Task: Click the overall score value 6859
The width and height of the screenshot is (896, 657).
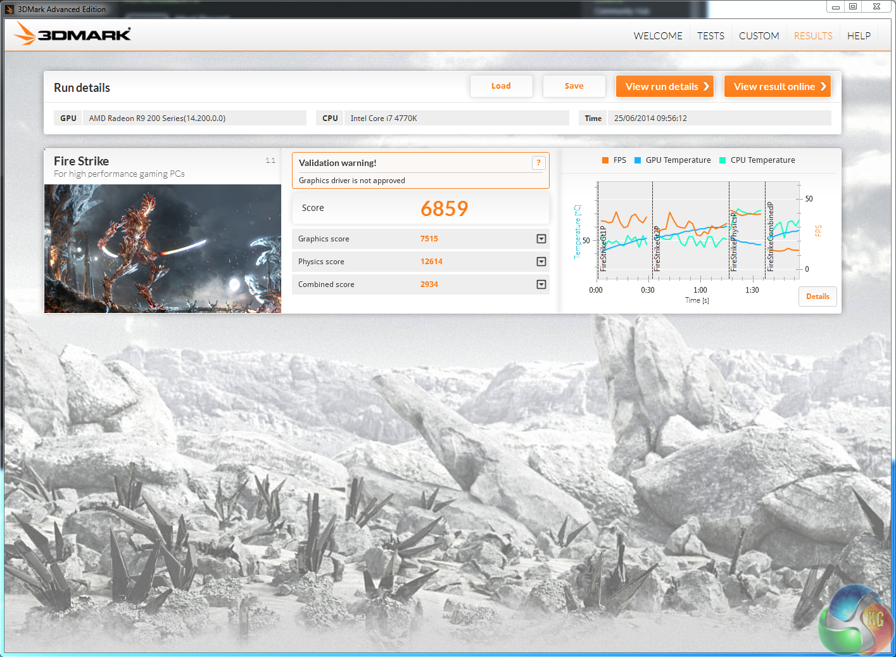Action: 445,208
